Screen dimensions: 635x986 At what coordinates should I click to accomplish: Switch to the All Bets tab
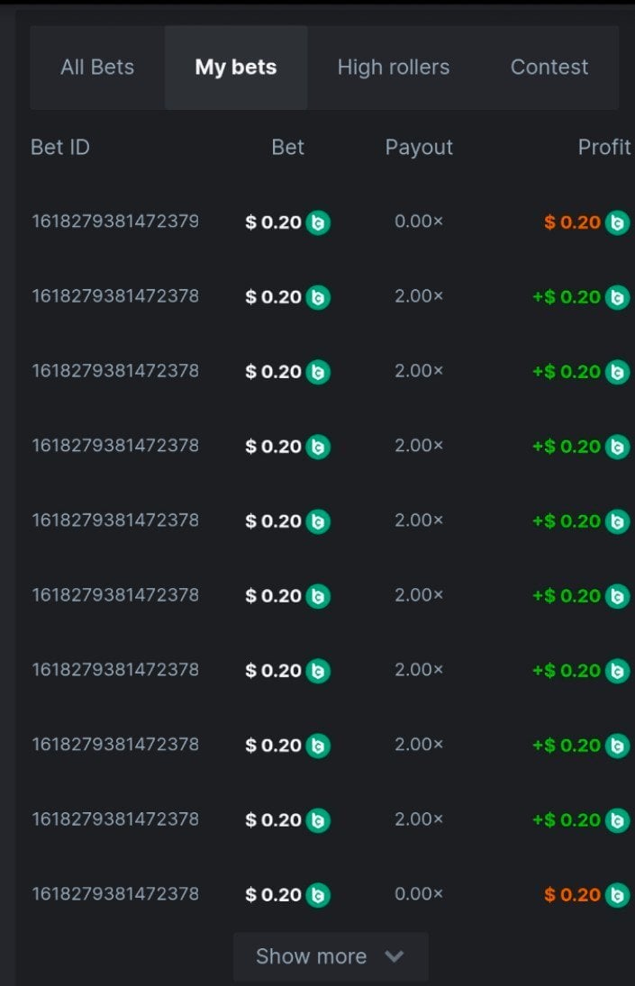(97, 68)
